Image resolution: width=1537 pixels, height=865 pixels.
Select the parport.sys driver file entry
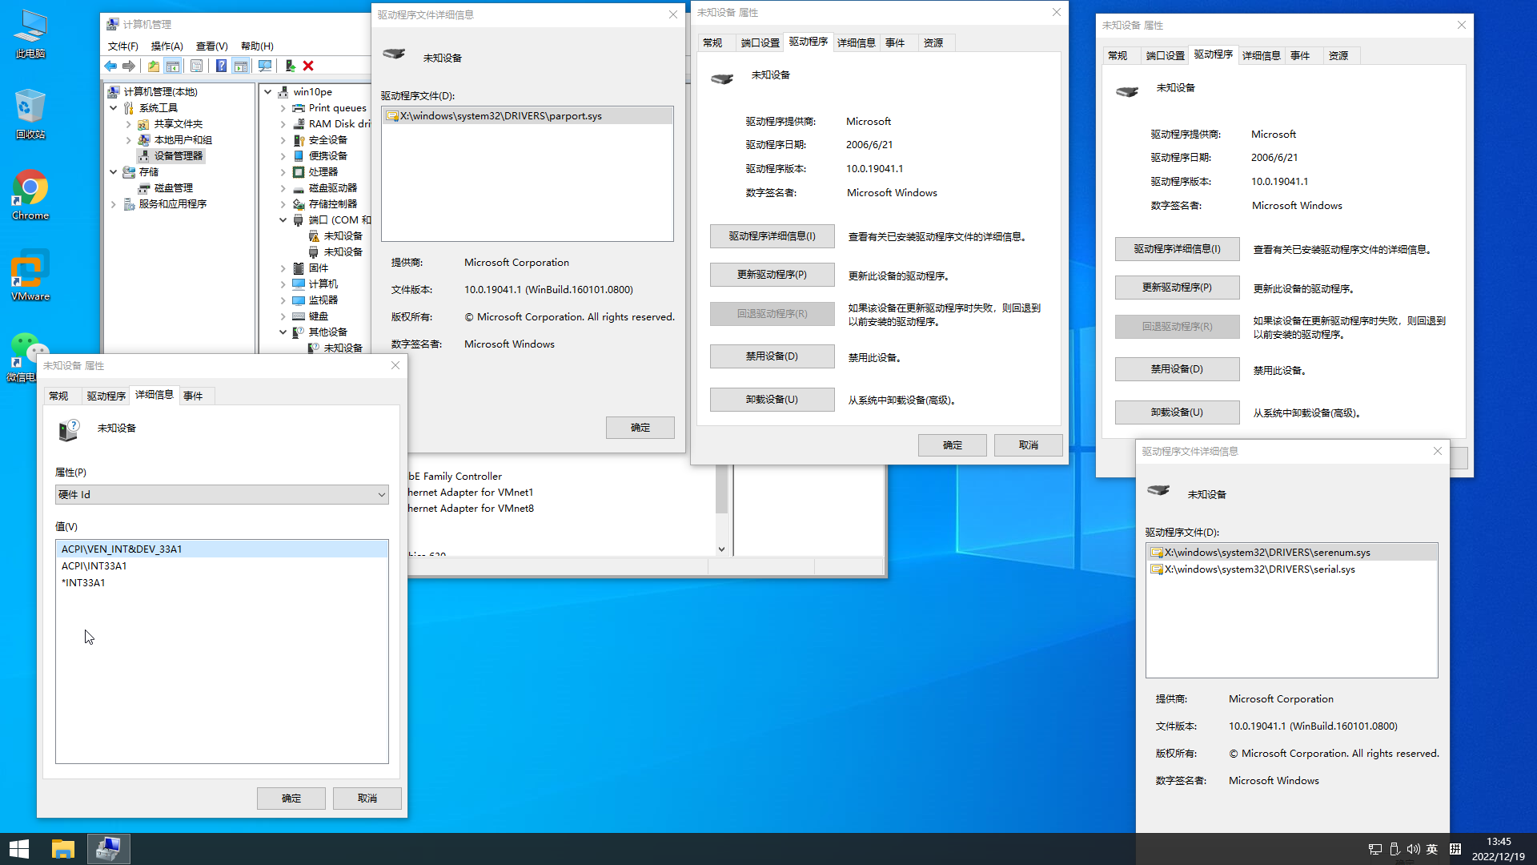coord(528,116)
